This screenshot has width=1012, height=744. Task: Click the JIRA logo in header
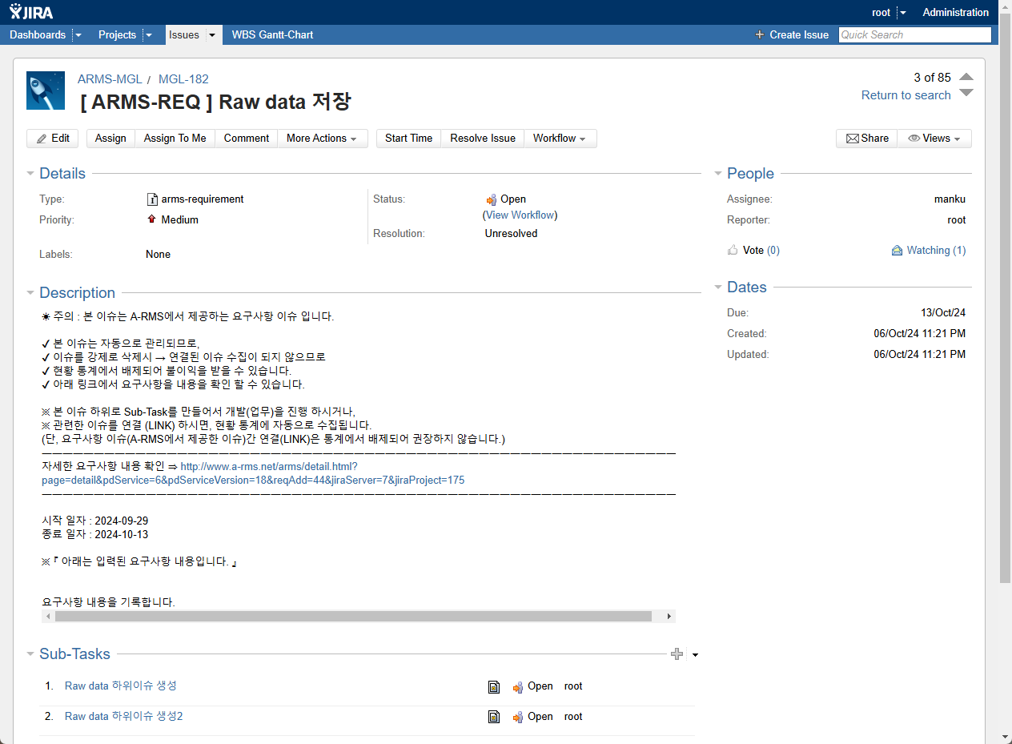(x=33, y=12)
